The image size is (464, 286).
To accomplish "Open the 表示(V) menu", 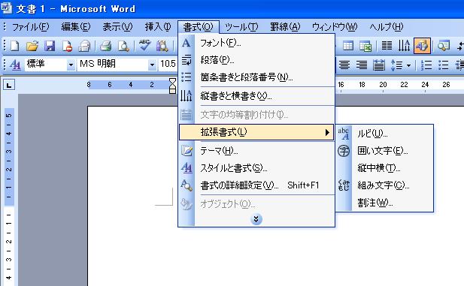I will tap(117, 27).
